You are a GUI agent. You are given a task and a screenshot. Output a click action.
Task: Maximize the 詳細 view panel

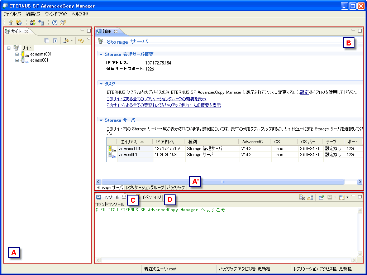click(360, 31)
